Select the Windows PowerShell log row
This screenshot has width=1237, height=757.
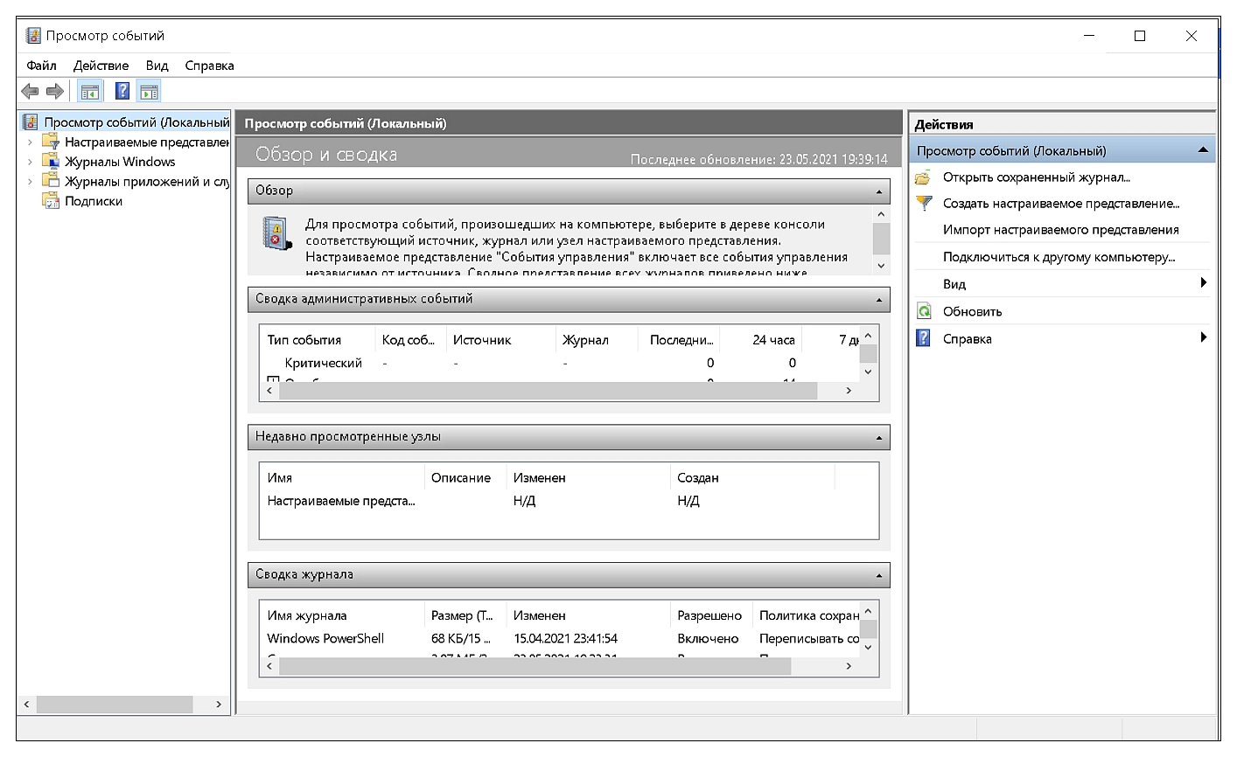pyautogui.click(x=560, y=639)
